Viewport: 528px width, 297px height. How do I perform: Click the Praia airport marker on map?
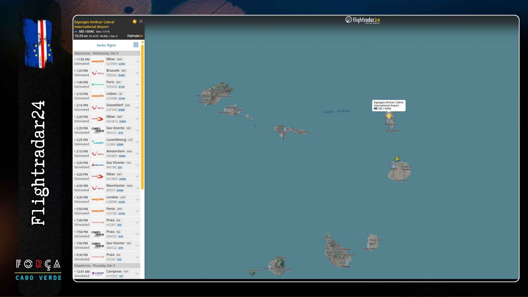point(347,263)
